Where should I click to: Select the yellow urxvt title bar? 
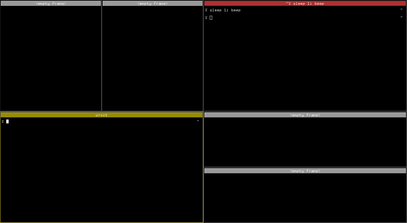[102, 115]
